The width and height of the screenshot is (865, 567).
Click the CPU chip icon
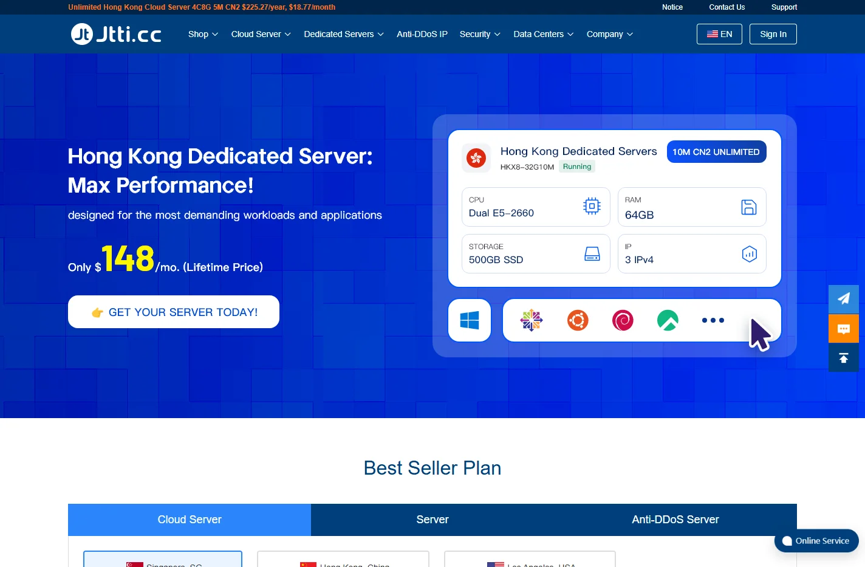pyautogui.click(x=592, y=206)
